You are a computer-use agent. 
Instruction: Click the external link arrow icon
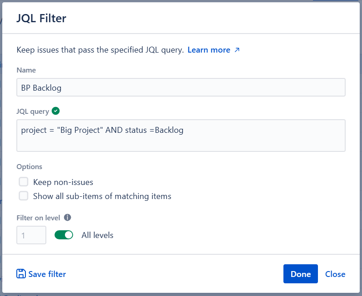[x=237, y=50]
